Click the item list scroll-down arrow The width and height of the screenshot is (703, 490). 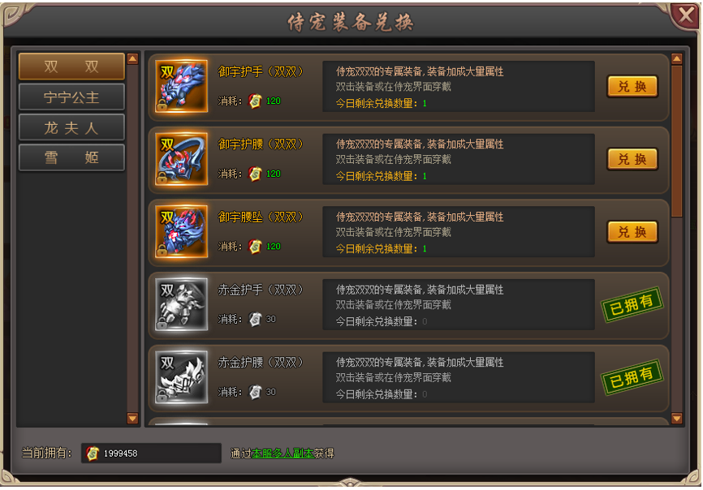point(676,419)
